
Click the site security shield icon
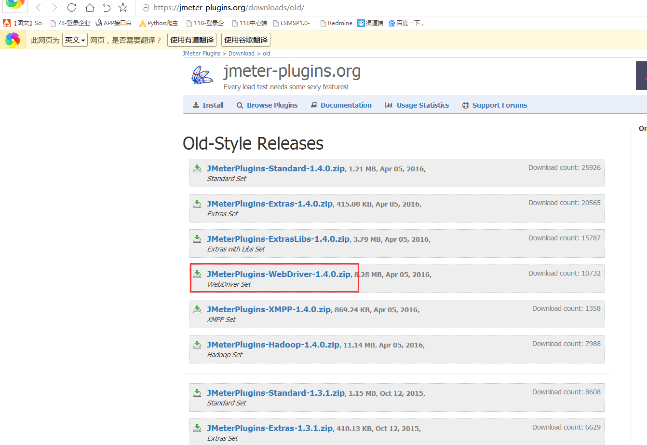[146, 8]
